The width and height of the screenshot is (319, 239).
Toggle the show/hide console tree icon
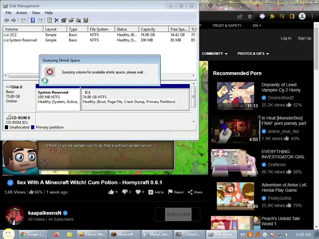pos(23,20)
